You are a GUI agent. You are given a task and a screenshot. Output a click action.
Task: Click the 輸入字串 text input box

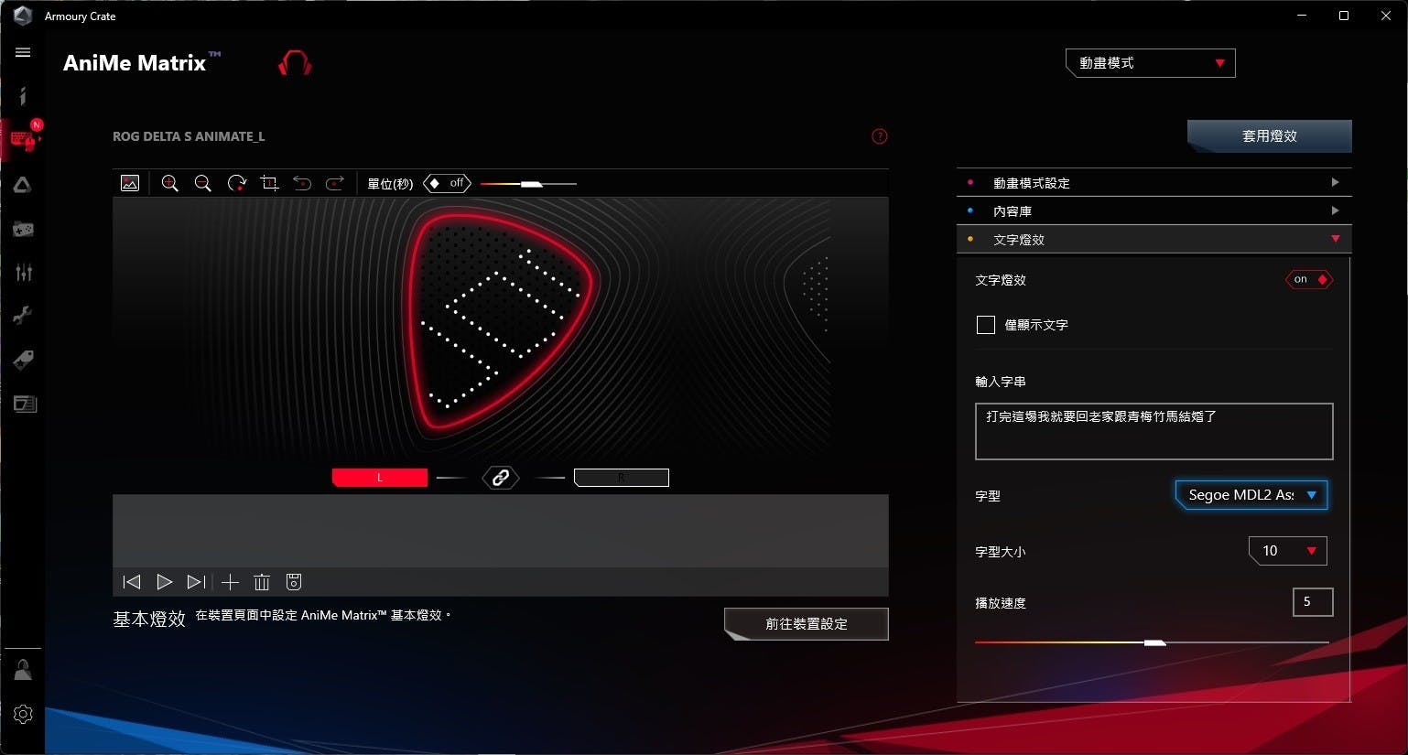coord(1153,431)
